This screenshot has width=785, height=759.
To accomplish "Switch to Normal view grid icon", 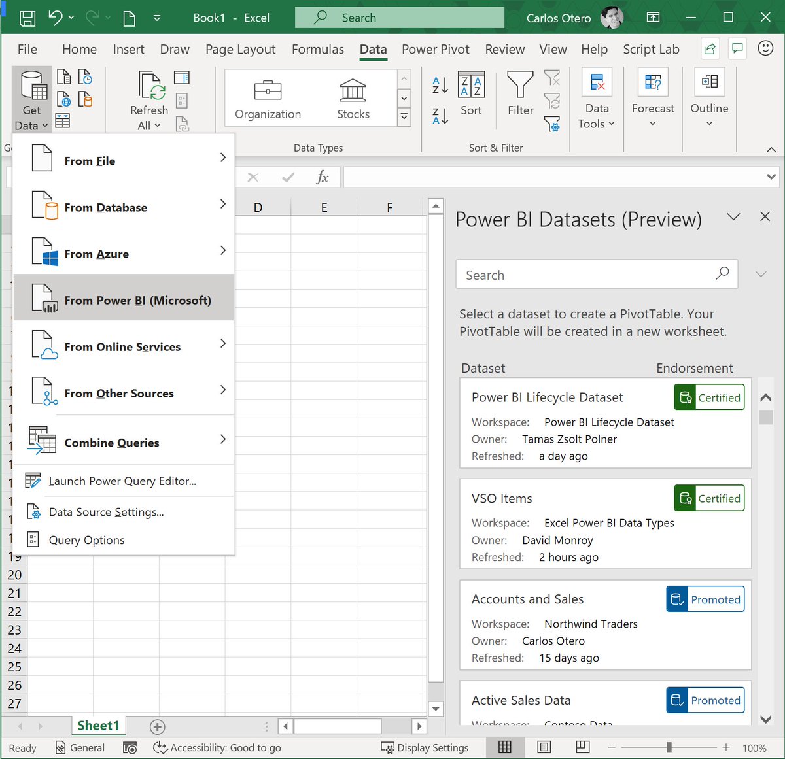I will pos(505,747).
